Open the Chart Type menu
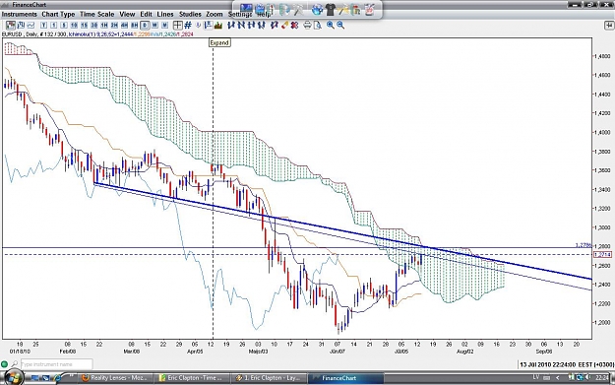The width and height of the screenshot is (615, 385). (x=58, y=14)
